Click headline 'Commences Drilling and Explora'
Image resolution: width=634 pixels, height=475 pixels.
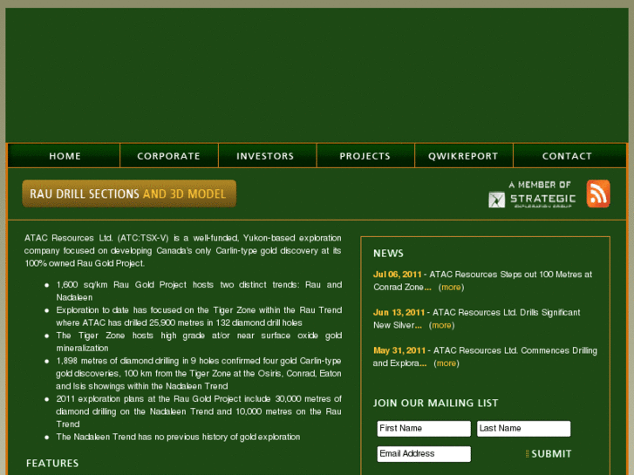point(485,357)
